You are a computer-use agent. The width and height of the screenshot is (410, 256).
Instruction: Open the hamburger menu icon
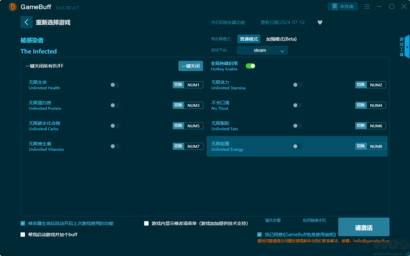coord(367,6)
